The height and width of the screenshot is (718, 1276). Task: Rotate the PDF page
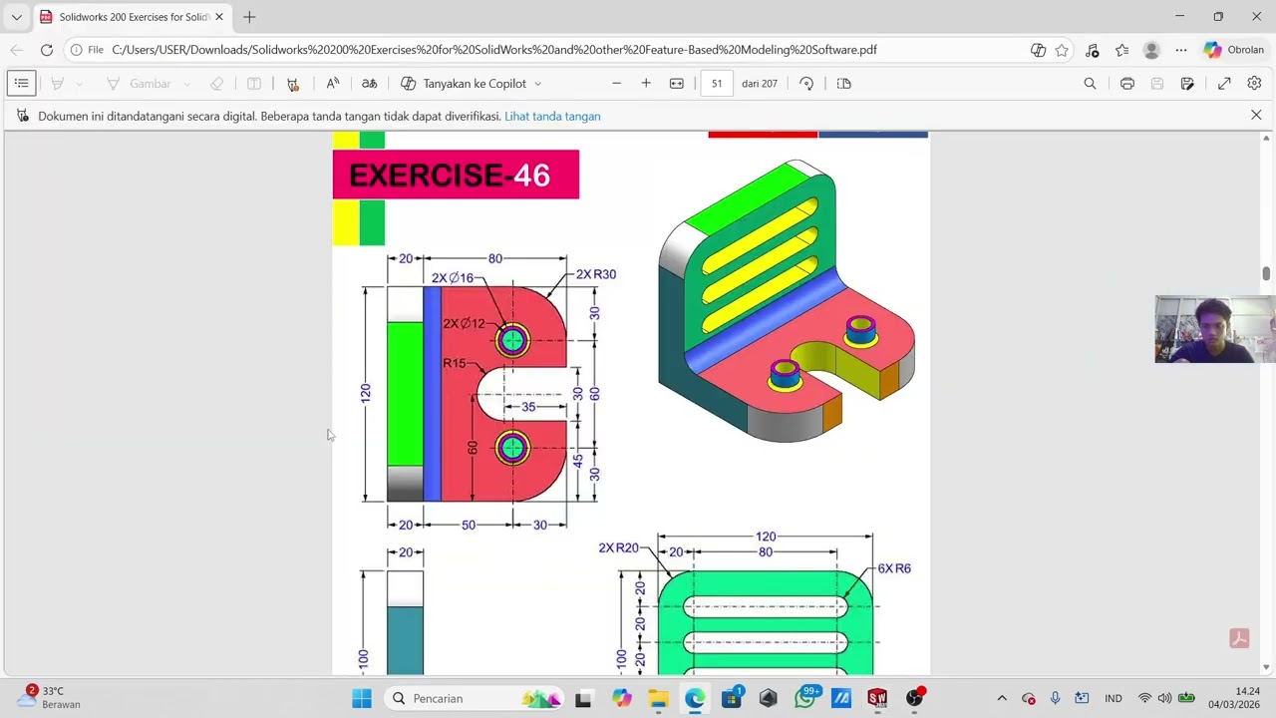point(806,84)
